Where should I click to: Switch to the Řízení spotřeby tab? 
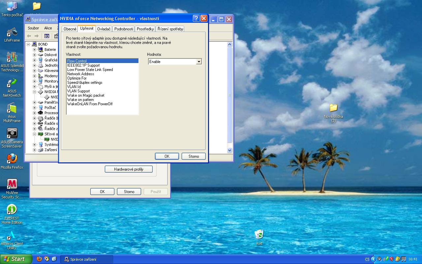point(170,29)
